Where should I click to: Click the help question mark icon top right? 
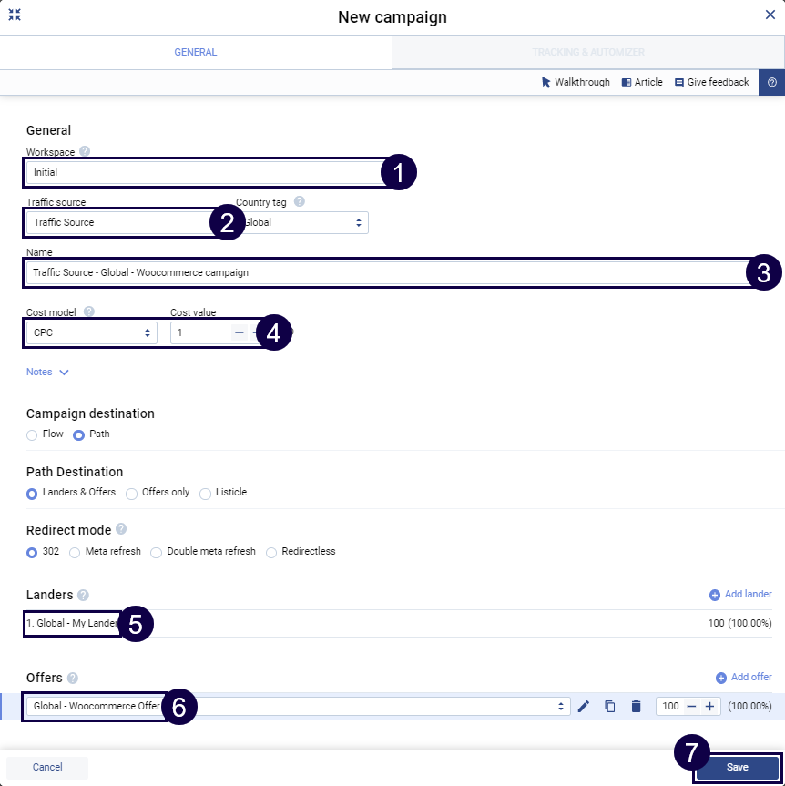point(771,82)
